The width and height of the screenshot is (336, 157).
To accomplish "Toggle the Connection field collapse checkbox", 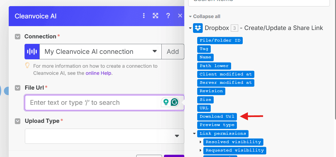I will click(18, 36).
